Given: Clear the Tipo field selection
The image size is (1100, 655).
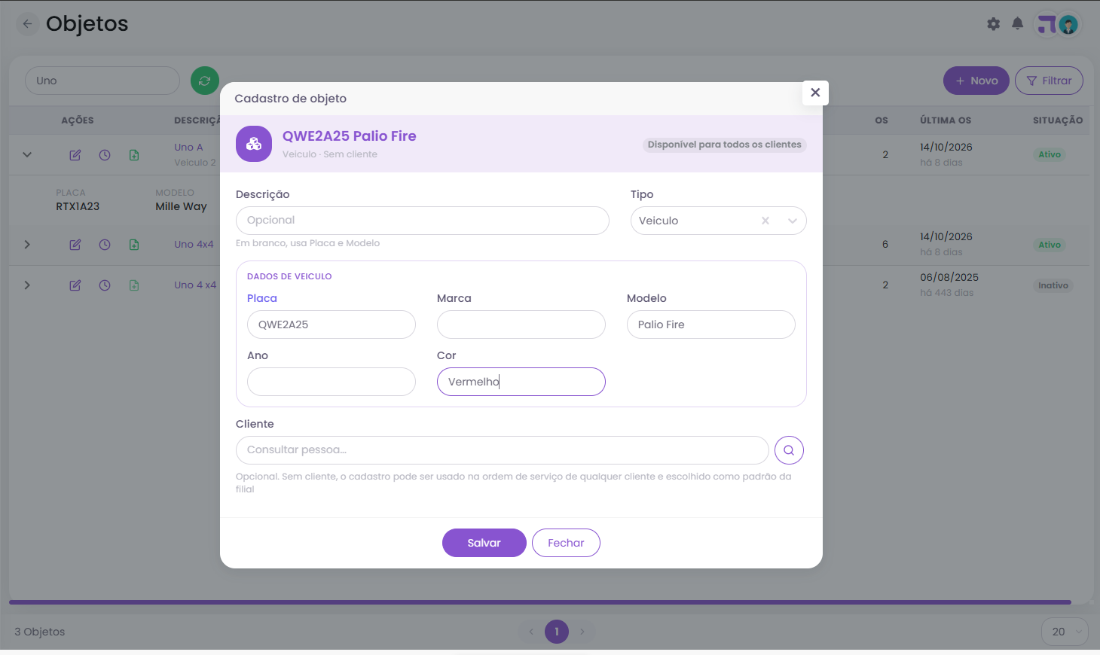Looking at the screenshot, I should click(765, 221).
